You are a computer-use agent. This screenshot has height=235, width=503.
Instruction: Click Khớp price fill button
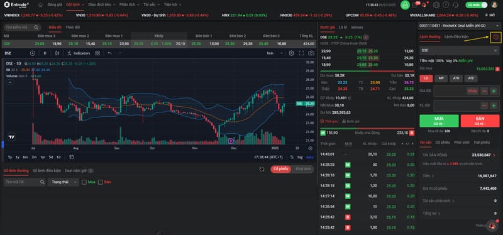tap(473, 91)
